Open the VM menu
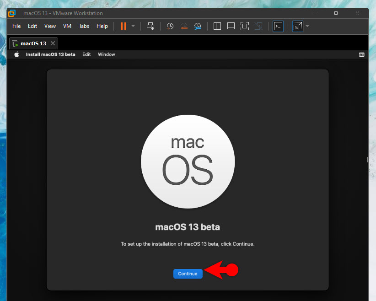The width and height of the screenshot is (376, 301). [67, 26]
